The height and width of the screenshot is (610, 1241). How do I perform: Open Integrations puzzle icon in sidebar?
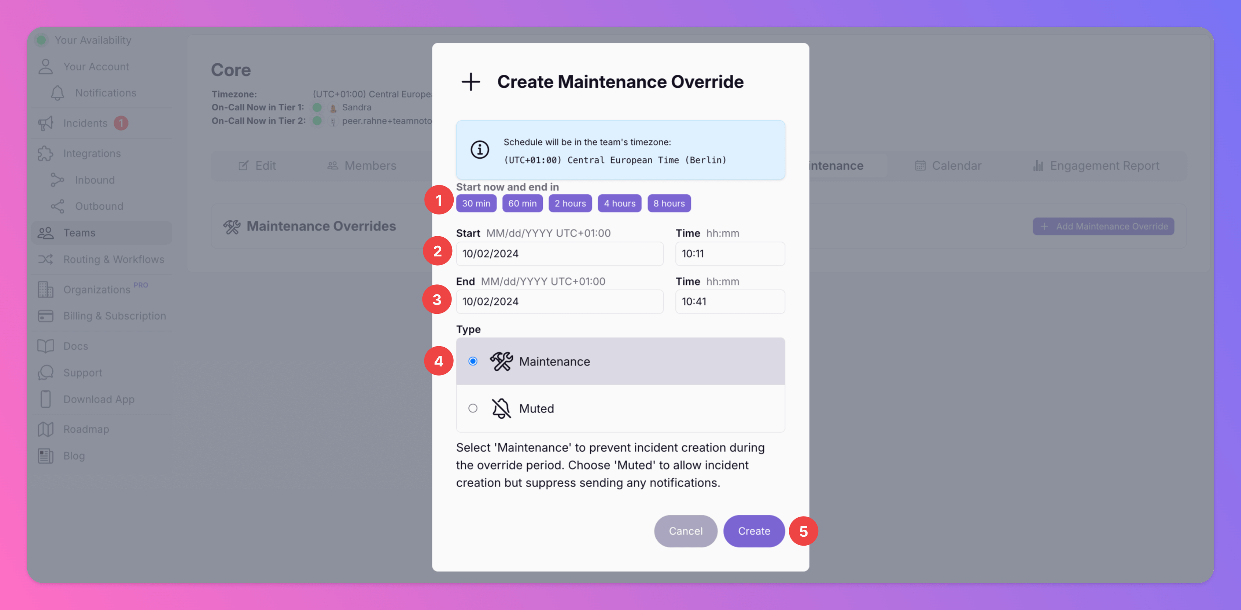pos(46,153)
